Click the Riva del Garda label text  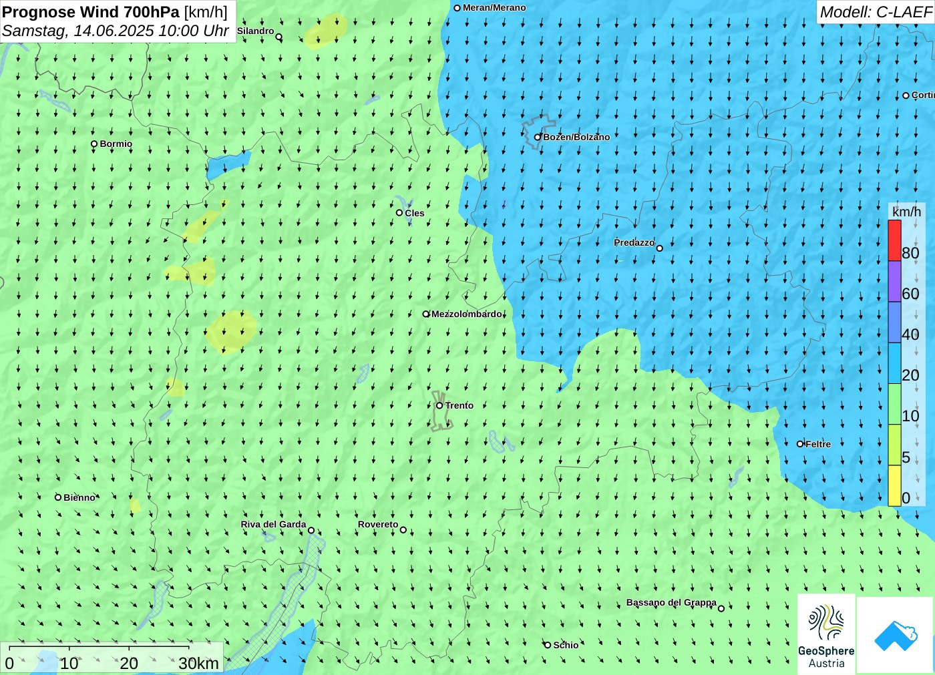273,524
